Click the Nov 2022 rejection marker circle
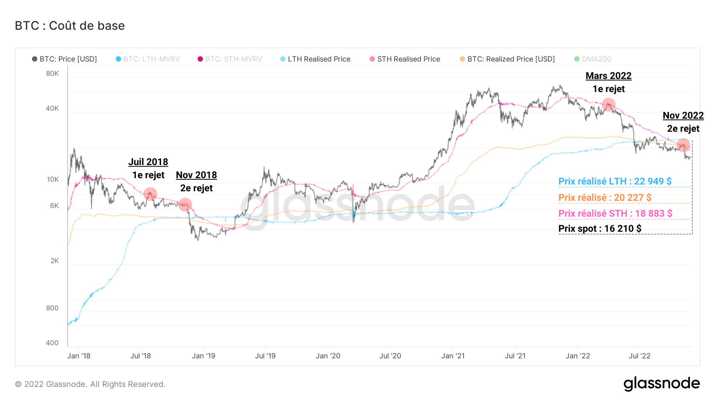Viewport: 715px width, 402px height. coord(683,145)
